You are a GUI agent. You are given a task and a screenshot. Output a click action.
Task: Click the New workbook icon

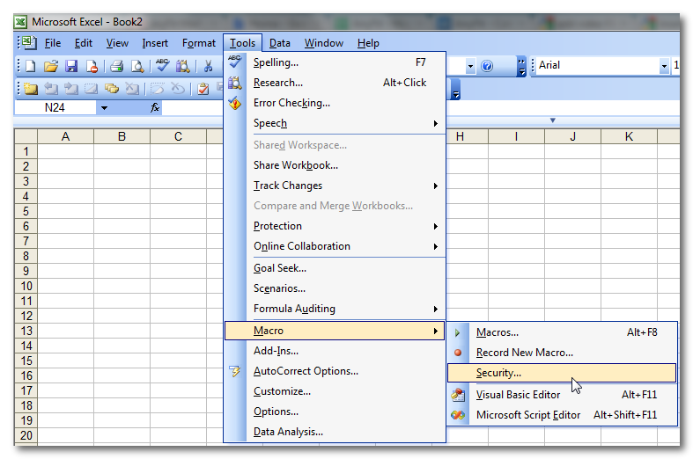click(x=30, y=66)
